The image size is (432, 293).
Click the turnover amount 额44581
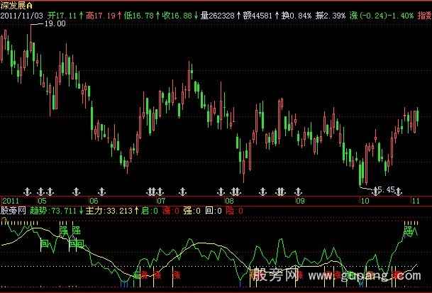click(257, 16)
